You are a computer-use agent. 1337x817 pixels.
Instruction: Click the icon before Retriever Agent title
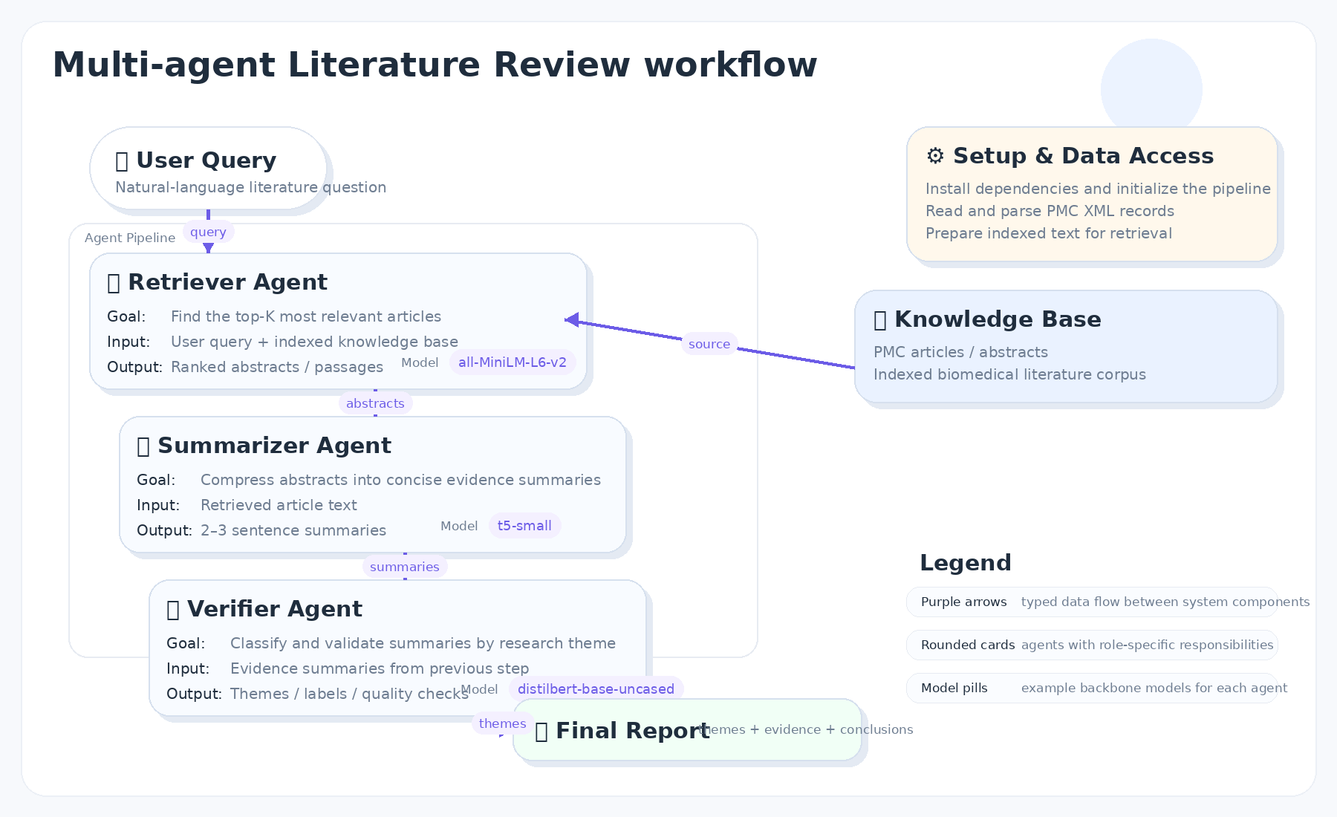(114, 283)
